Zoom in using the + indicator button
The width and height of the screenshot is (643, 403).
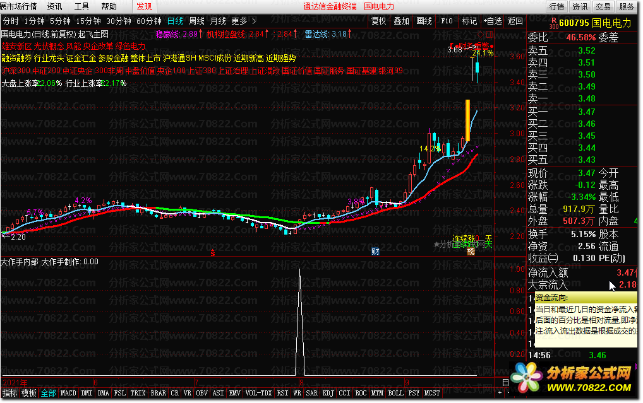coord(500,393)
